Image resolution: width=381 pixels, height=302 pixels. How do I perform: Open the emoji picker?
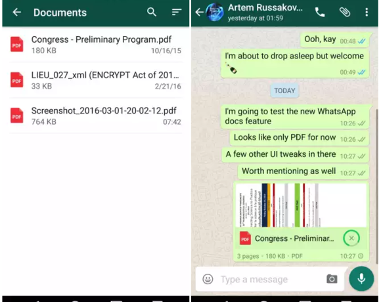pyautogui.click(x=208, y=279)
